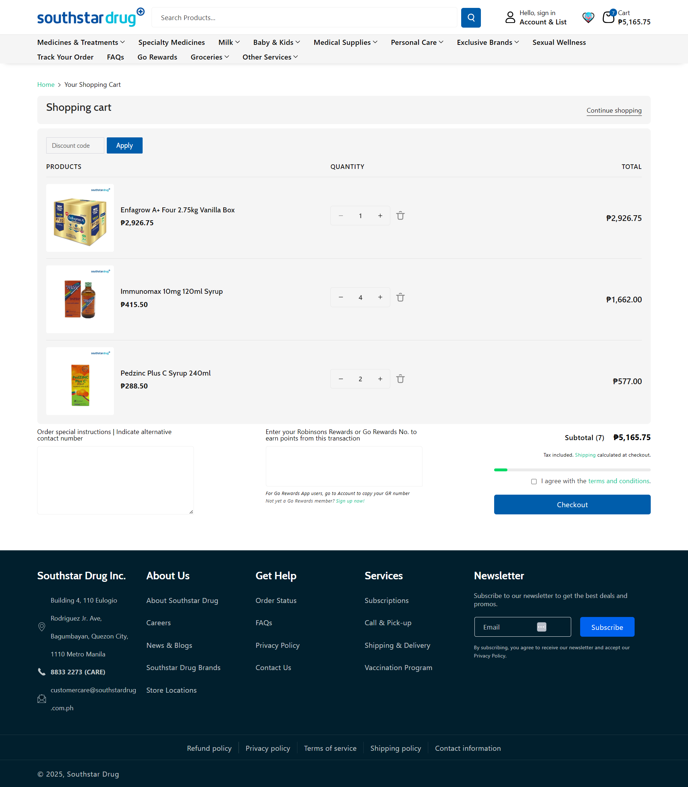
Task: Focus the Discount code field
Action: [75, 146]
